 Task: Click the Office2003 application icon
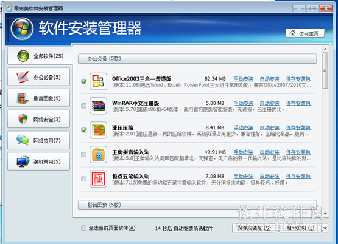point(98,81)
